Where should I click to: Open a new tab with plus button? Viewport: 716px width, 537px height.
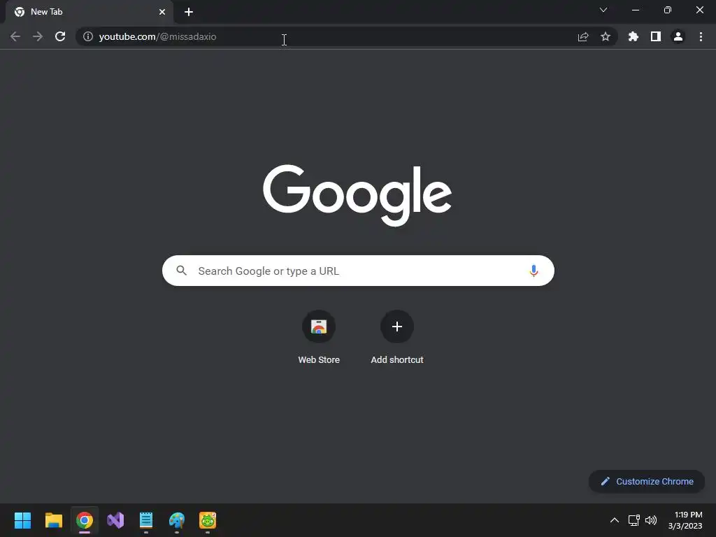[189, 12]
